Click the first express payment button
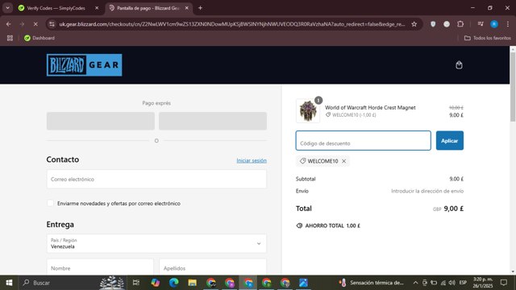The height and width of the screenshot is (290, 516). pyautogui.click(x=100, y=121)
